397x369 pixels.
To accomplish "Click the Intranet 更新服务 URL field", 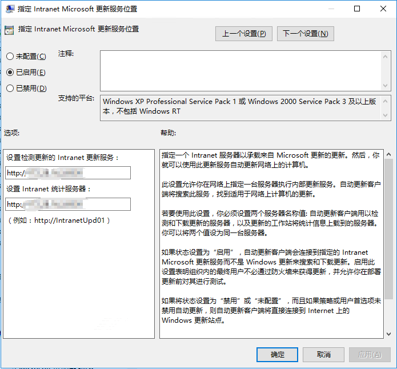I will point(68,173).
